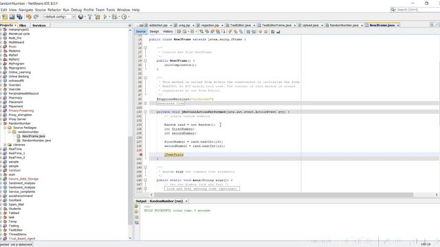
Task: Collapse the Source Packages node
Action: click(x=5, y=128)
